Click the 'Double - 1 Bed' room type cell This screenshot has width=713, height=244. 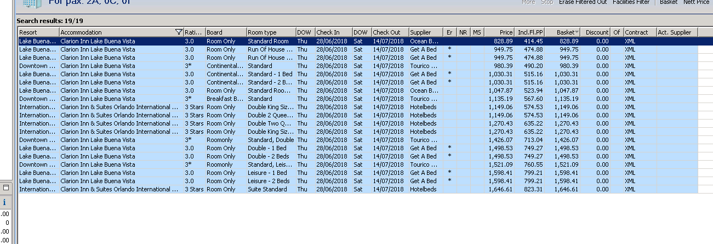click(271, 148)
